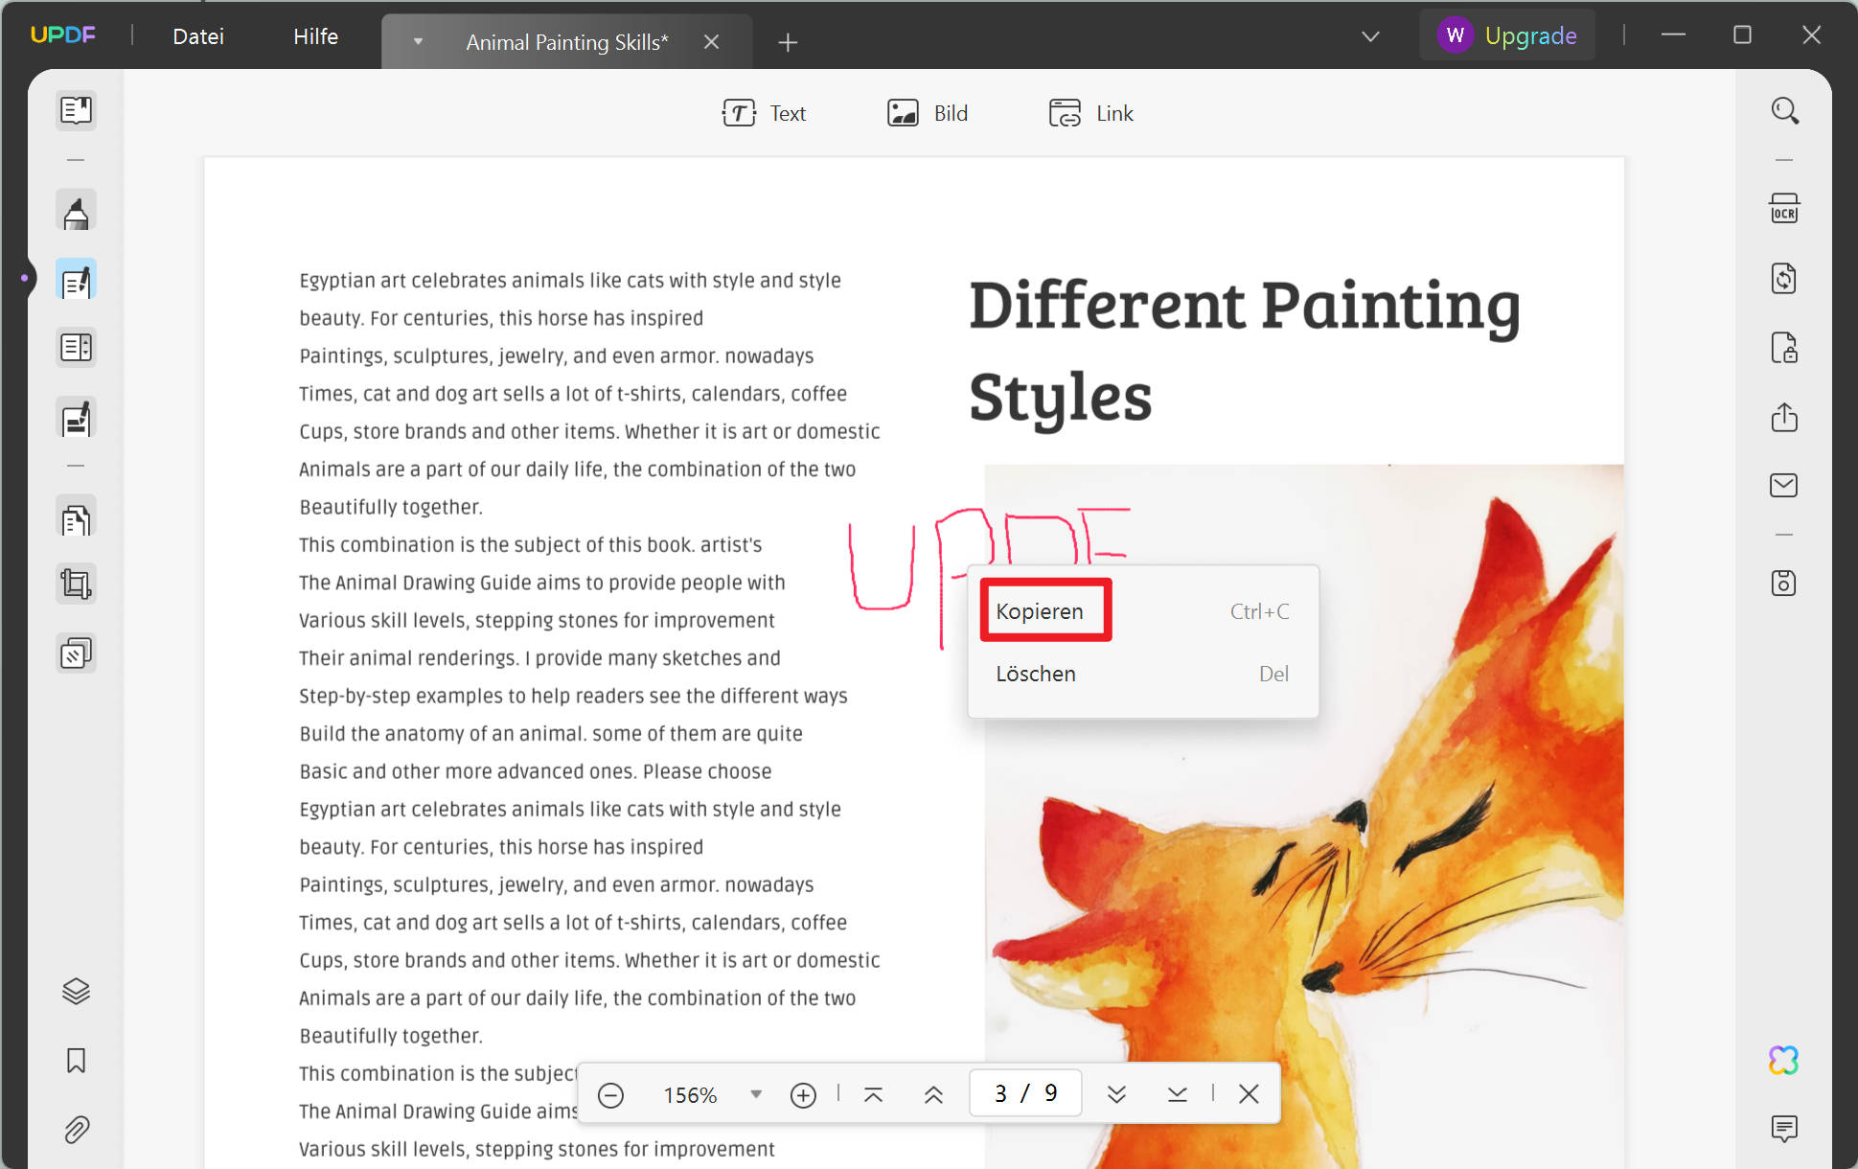Click the UPDF logo
Image resolution: width=1858 pixels, height=1169 pixels.
tap(63, 35)
